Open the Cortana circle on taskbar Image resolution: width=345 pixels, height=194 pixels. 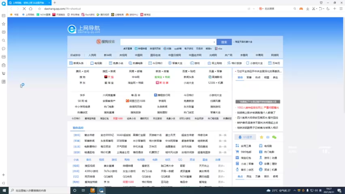[75, 191]
